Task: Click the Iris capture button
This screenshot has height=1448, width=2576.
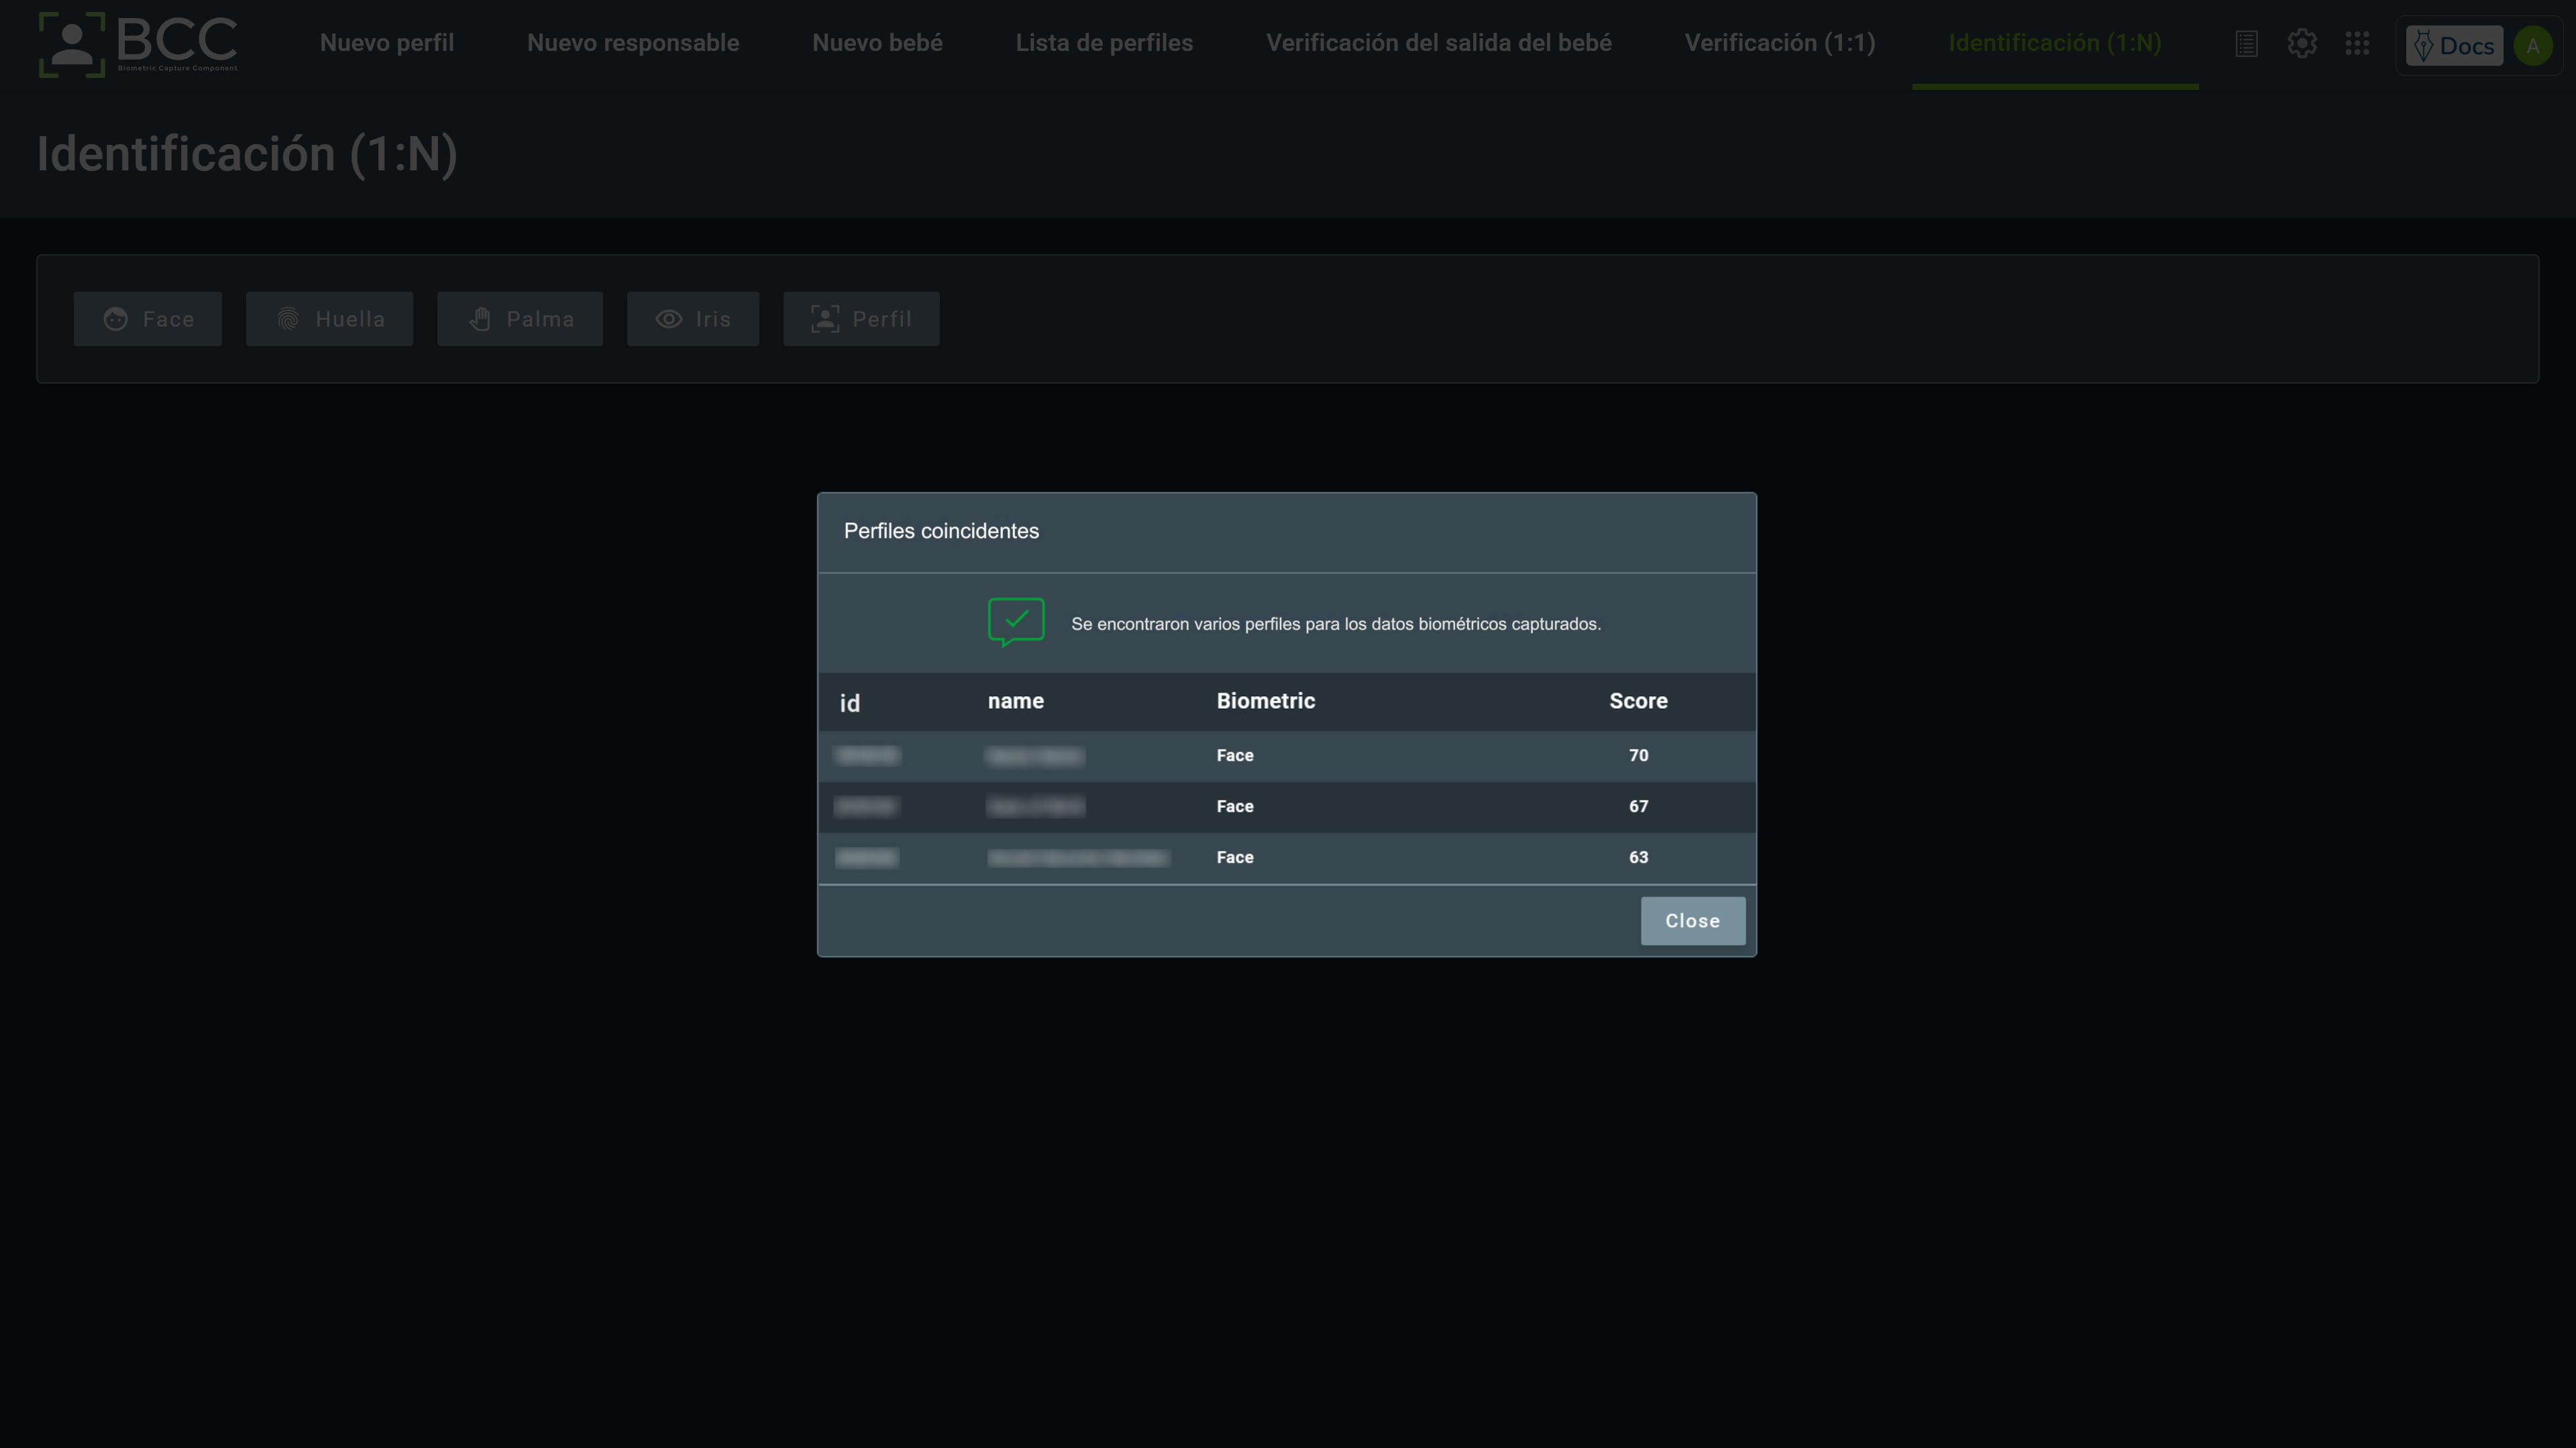Action: (x=693, y=319)
